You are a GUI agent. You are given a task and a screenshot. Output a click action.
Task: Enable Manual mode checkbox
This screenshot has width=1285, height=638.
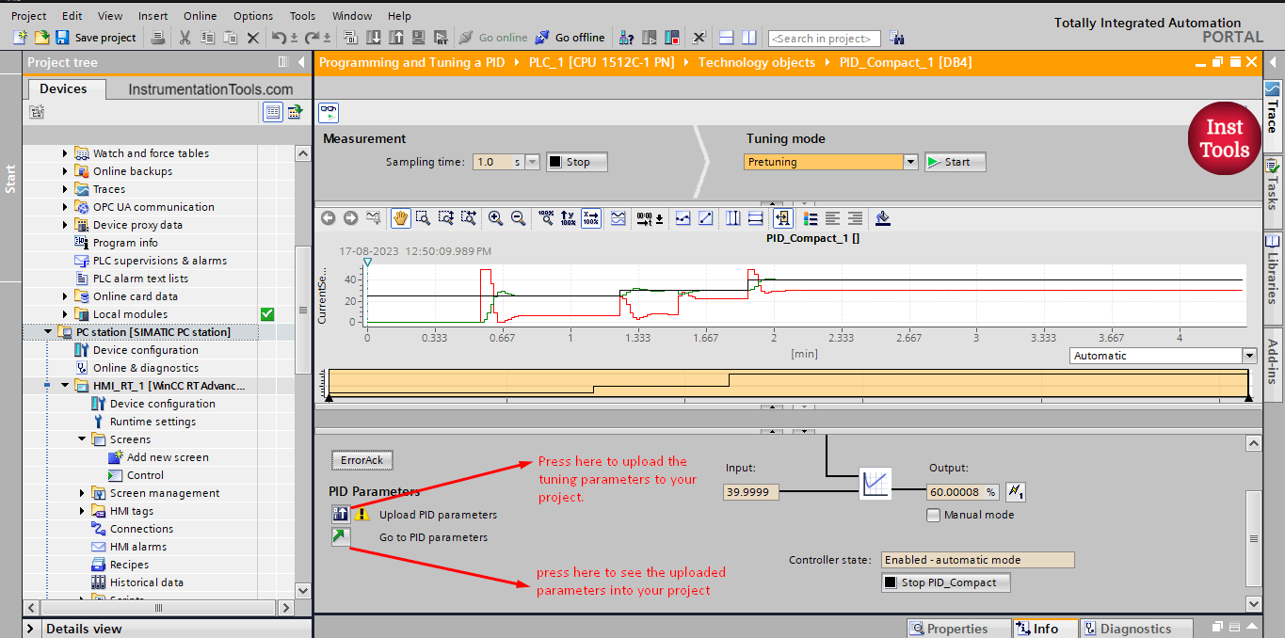pyautogui.click(x=933, y=515)
